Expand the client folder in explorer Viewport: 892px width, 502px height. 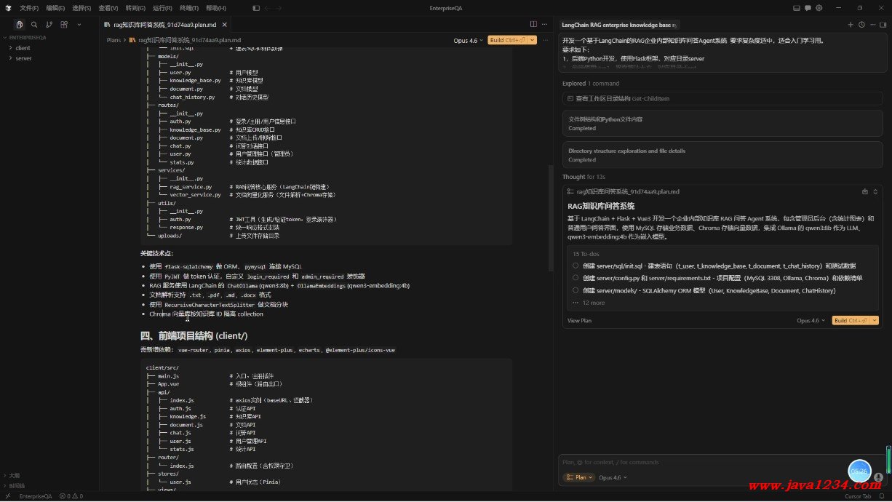23,48
